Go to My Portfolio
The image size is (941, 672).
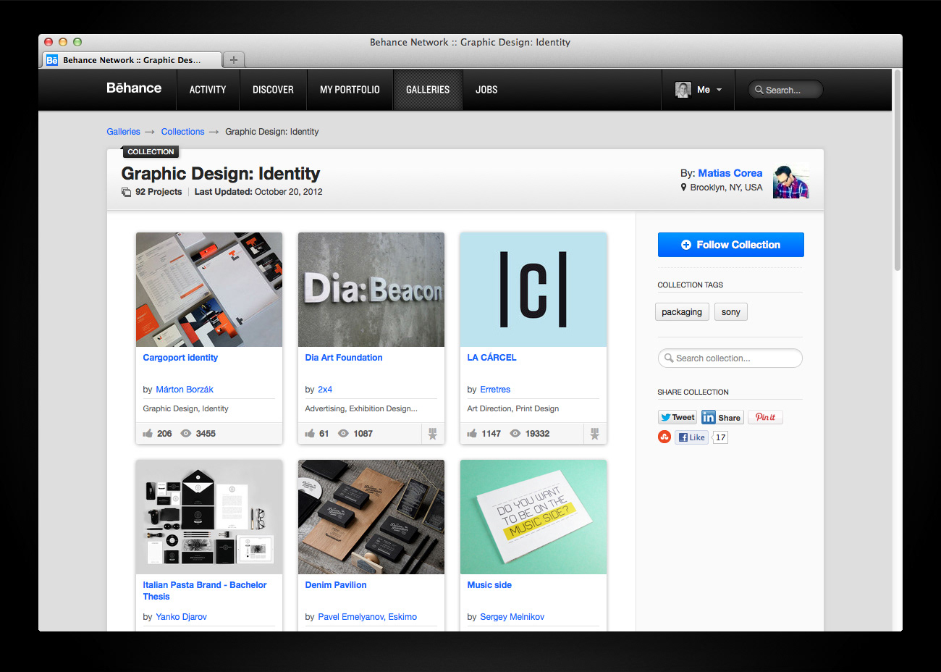point(350,90)
